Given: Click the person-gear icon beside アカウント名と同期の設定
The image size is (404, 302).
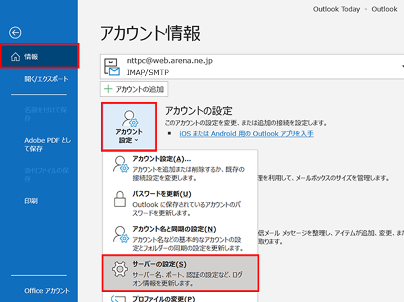Looking at the screenshot, I should pos(120,235).
